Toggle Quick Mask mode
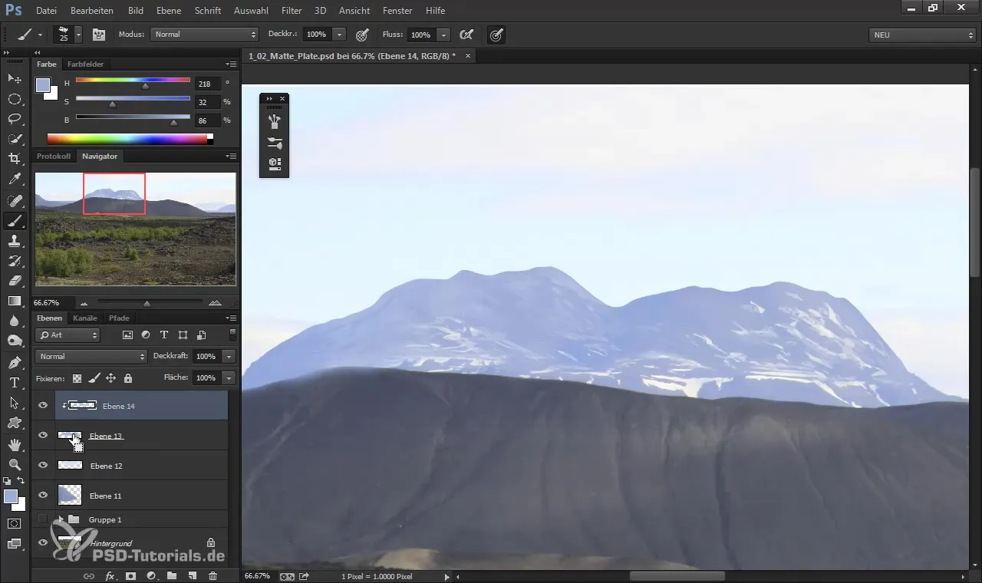 click(x=15, y=524)
